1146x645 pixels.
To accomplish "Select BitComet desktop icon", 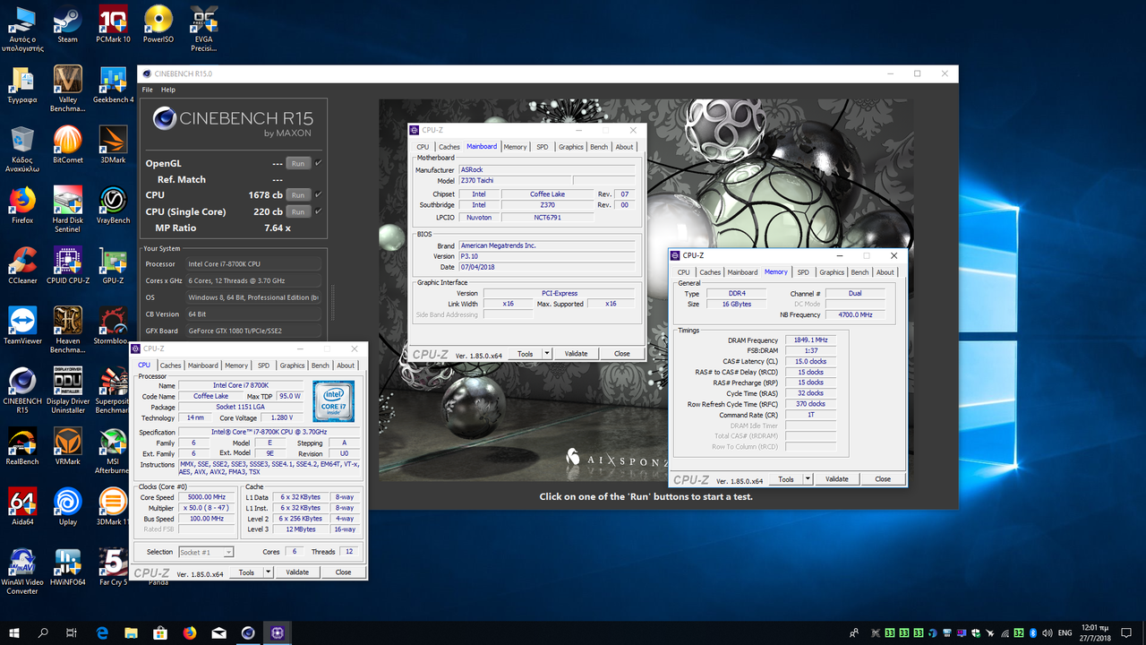I will click(67, 144).
